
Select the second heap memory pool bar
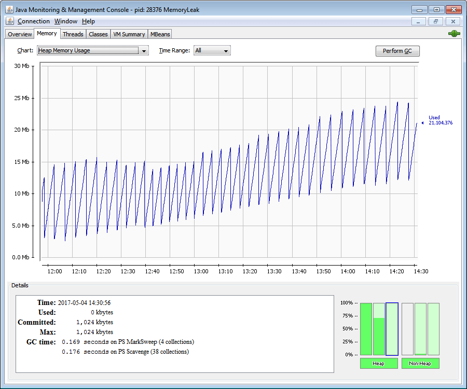pos(379,329)
